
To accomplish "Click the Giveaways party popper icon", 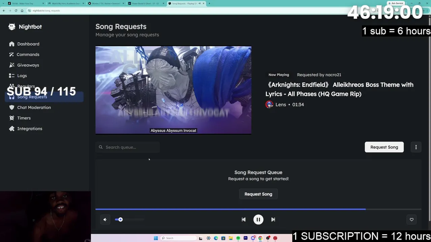I will pyautogui.click(x=12, y=65).
